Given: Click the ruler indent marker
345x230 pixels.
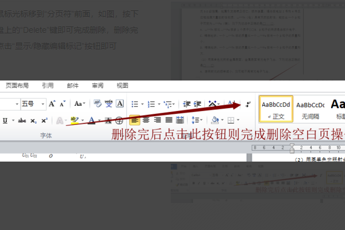Looking at the screenshot, I should click(x=292, y=148).
